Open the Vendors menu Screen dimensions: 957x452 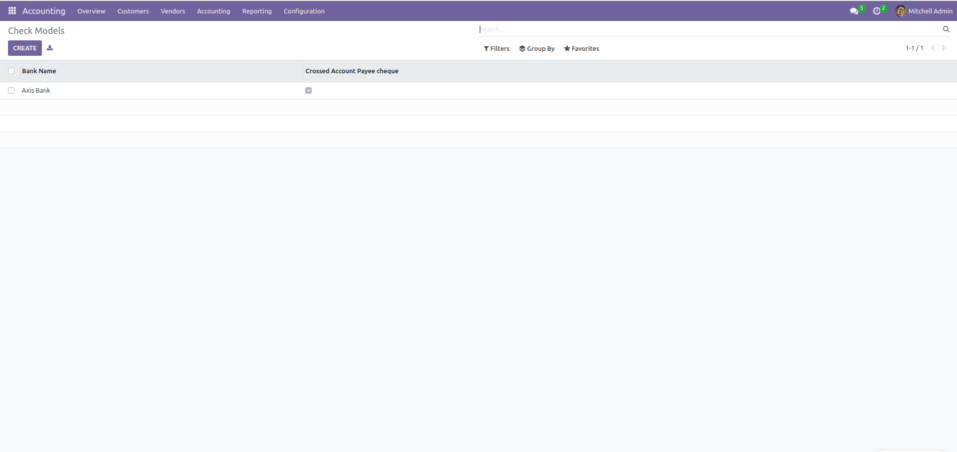(x=173, y=11)
